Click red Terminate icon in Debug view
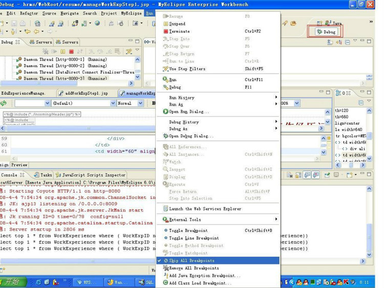This screenshot has width=384, height=288. pos(71,51)
